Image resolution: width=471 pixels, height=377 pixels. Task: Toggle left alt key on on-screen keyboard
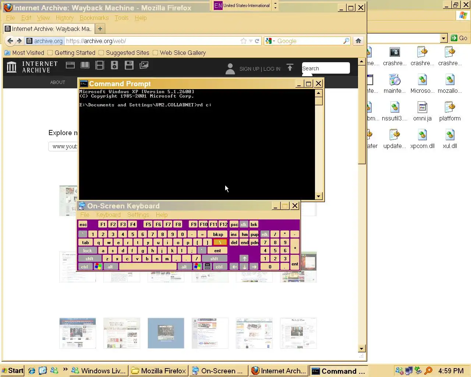[x=110, y=267]
